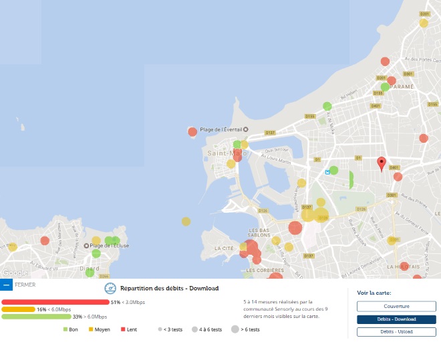This screenshot has width=441, height=346.
Task: Open the Couverture map view
Action: 396,306
